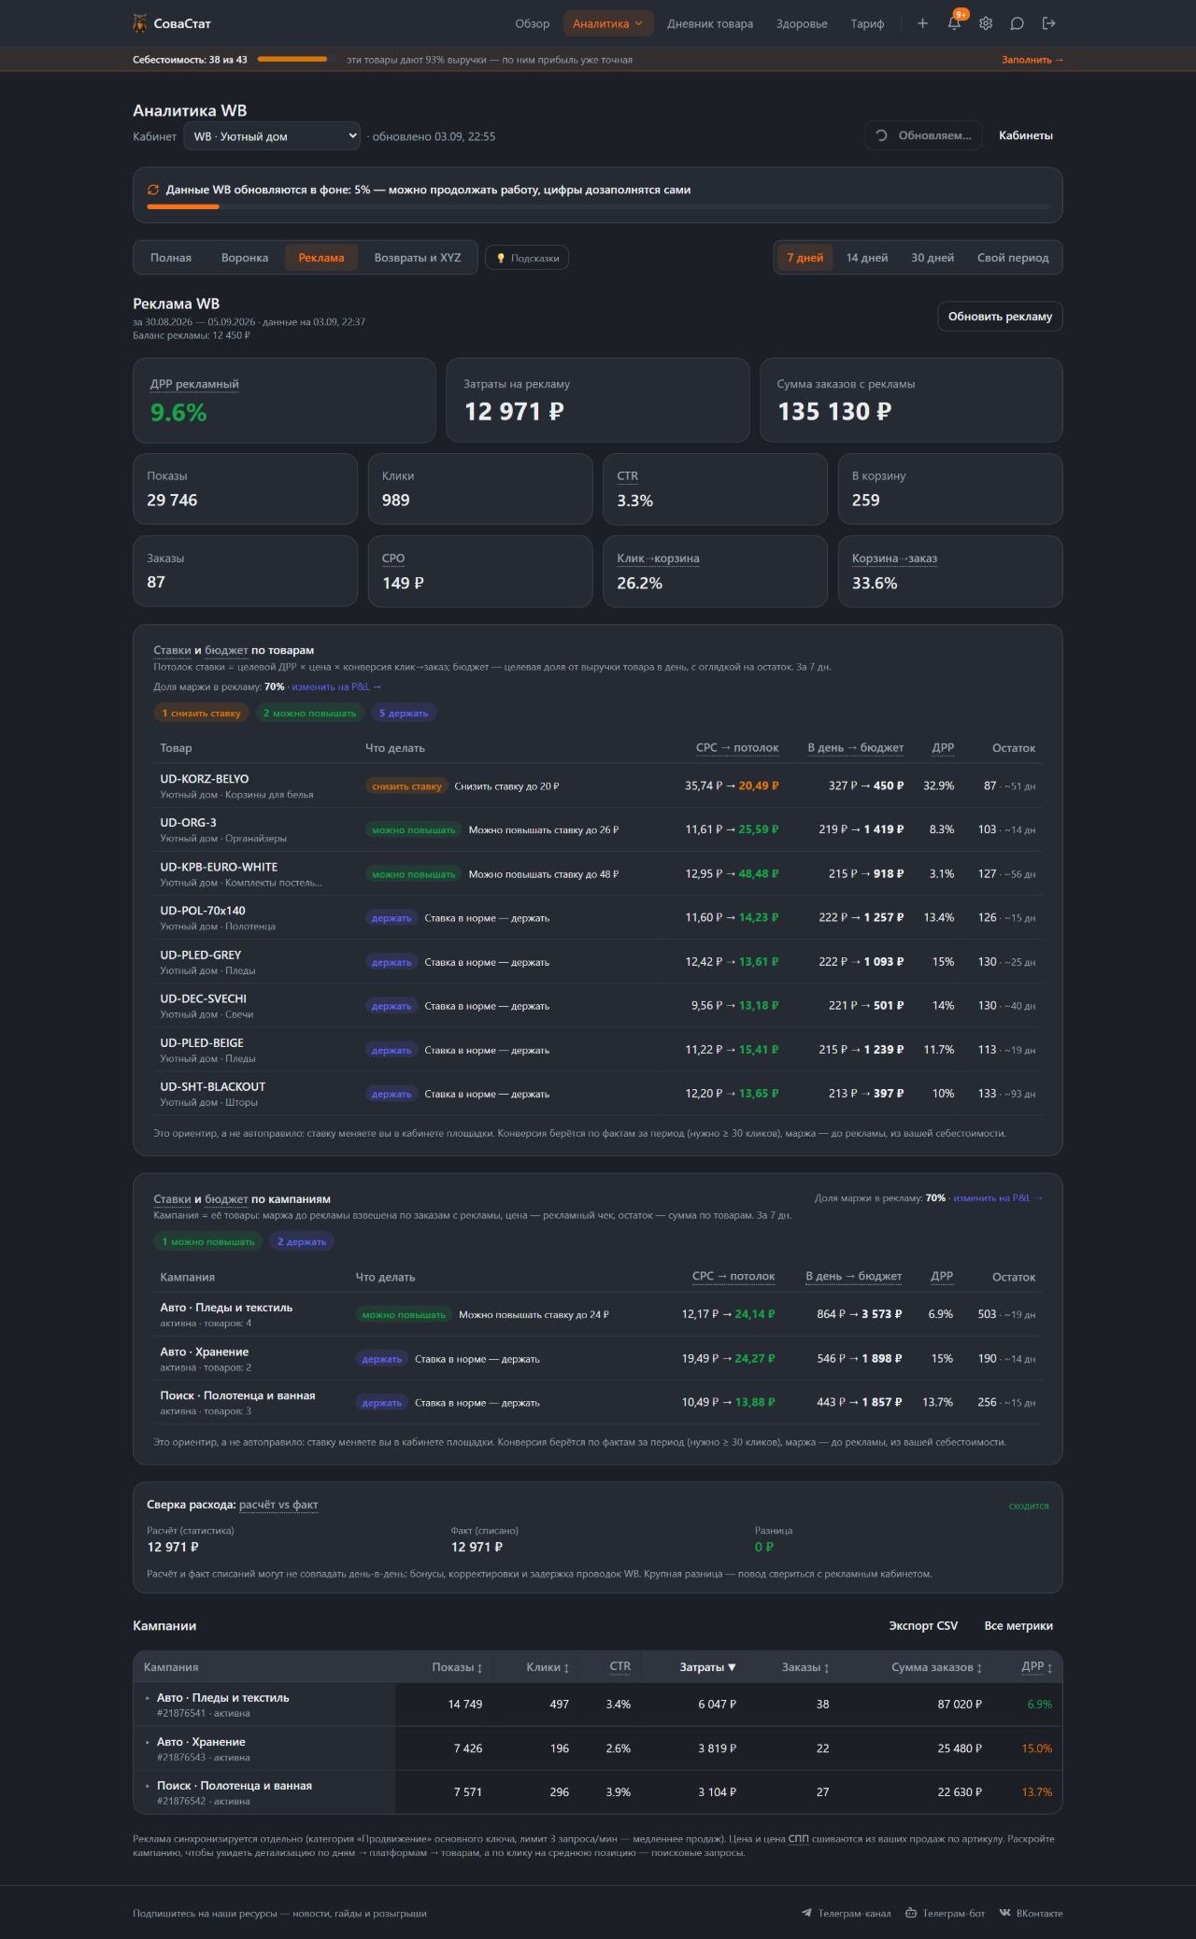Image resolution: width=1196 pixels, height=1939 pixels.
Task: Open product row UD-KORZ-BELYO
Action: point(598,786)
